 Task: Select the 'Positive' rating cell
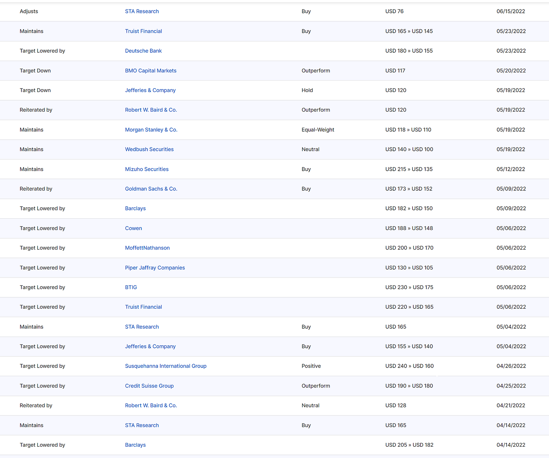pos(311,366)
